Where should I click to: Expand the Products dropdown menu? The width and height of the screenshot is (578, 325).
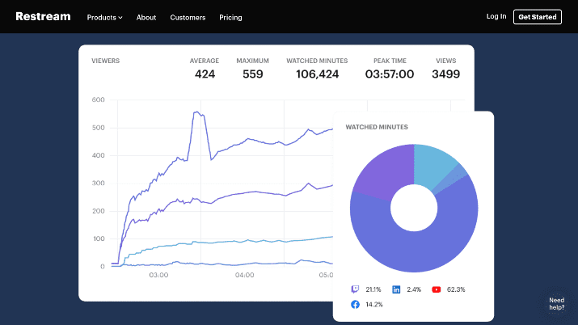105,17
